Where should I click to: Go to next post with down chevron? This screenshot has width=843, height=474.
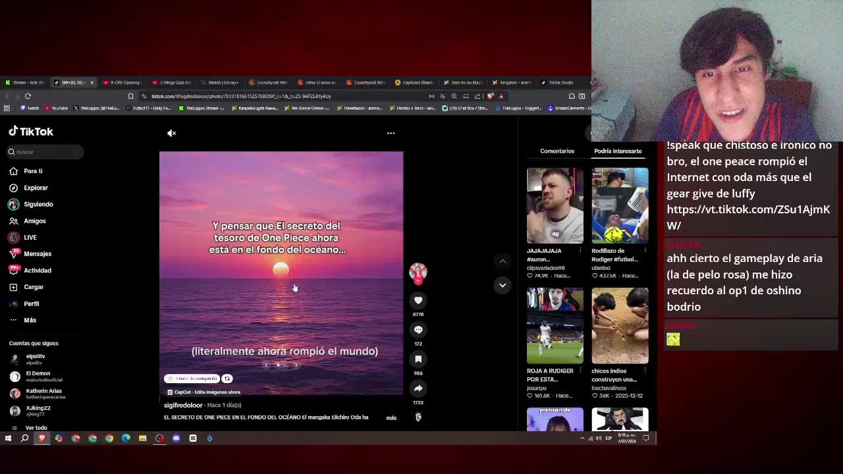point(503,285)
